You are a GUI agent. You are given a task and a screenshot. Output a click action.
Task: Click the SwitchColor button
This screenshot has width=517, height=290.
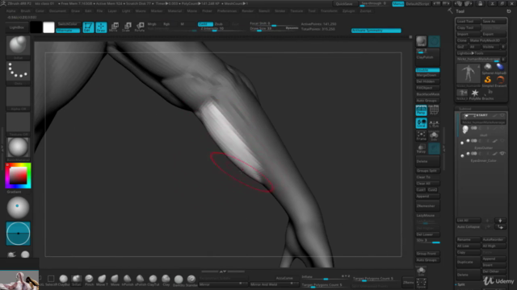(68, 24)
